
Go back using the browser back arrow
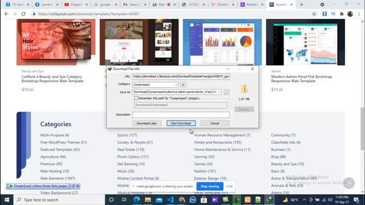(x=6, y=14)
